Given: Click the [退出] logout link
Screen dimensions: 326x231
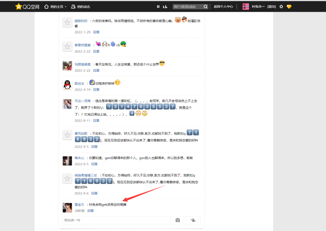Looking at the screenshot, I should coord(271,6).
